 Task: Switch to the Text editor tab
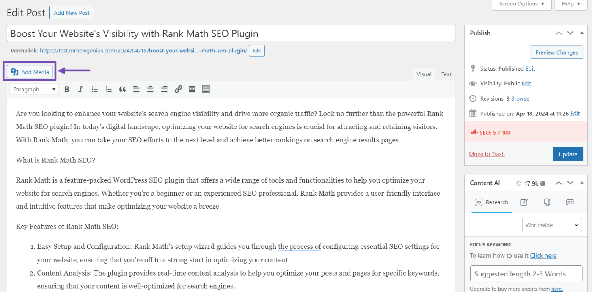click(446, 74)
